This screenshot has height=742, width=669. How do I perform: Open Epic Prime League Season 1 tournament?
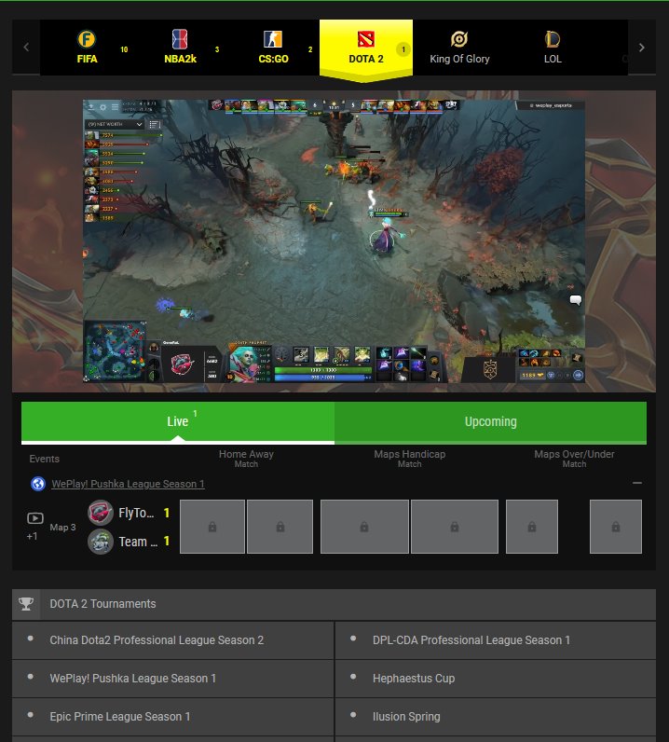pyautogui.click(x=172, y=717)
